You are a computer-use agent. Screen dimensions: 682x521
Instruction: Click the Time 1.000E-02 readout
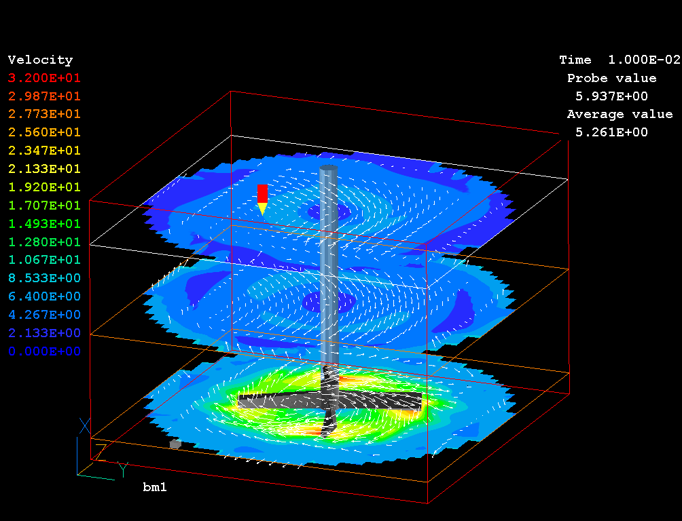620,60
